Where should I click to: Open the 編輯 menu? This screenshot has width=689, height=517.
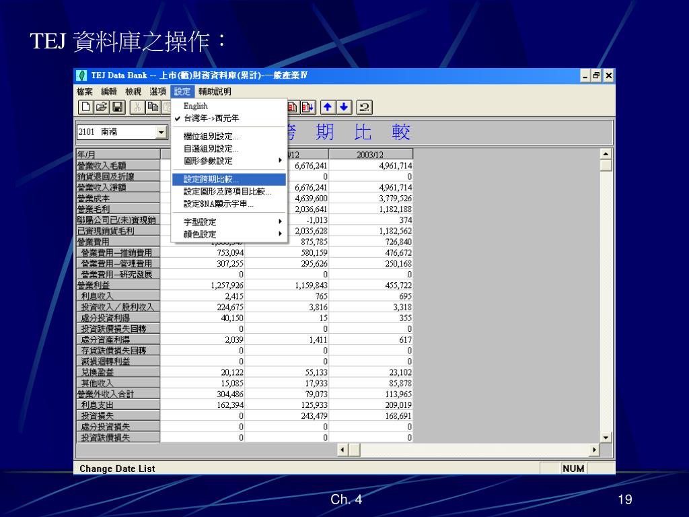tap(108, 92)
